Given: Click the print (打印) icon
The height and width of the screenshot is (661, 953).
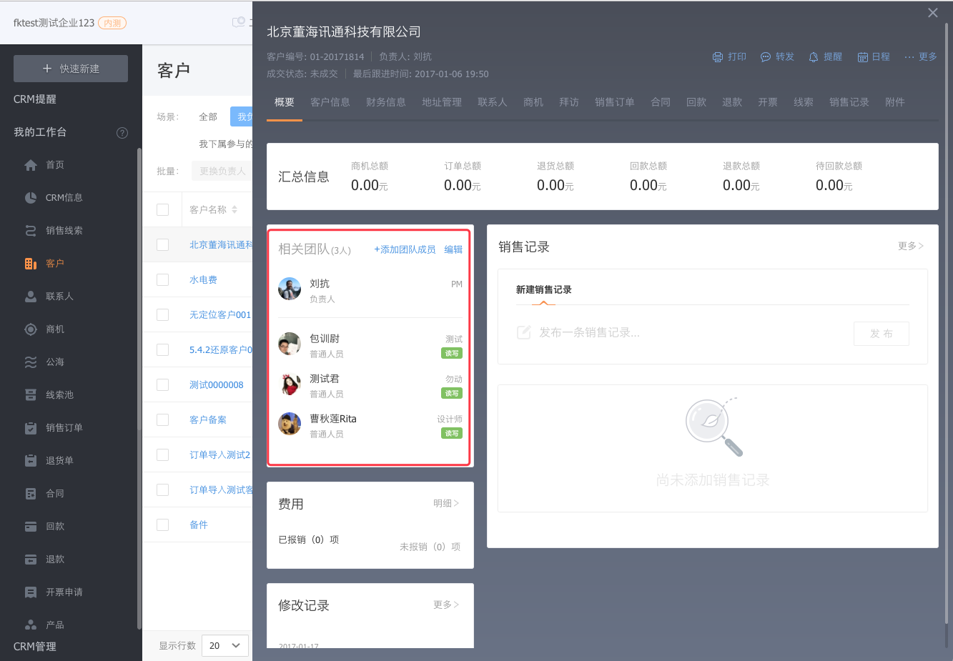Looking at the screenshot, I should (718, 57).
